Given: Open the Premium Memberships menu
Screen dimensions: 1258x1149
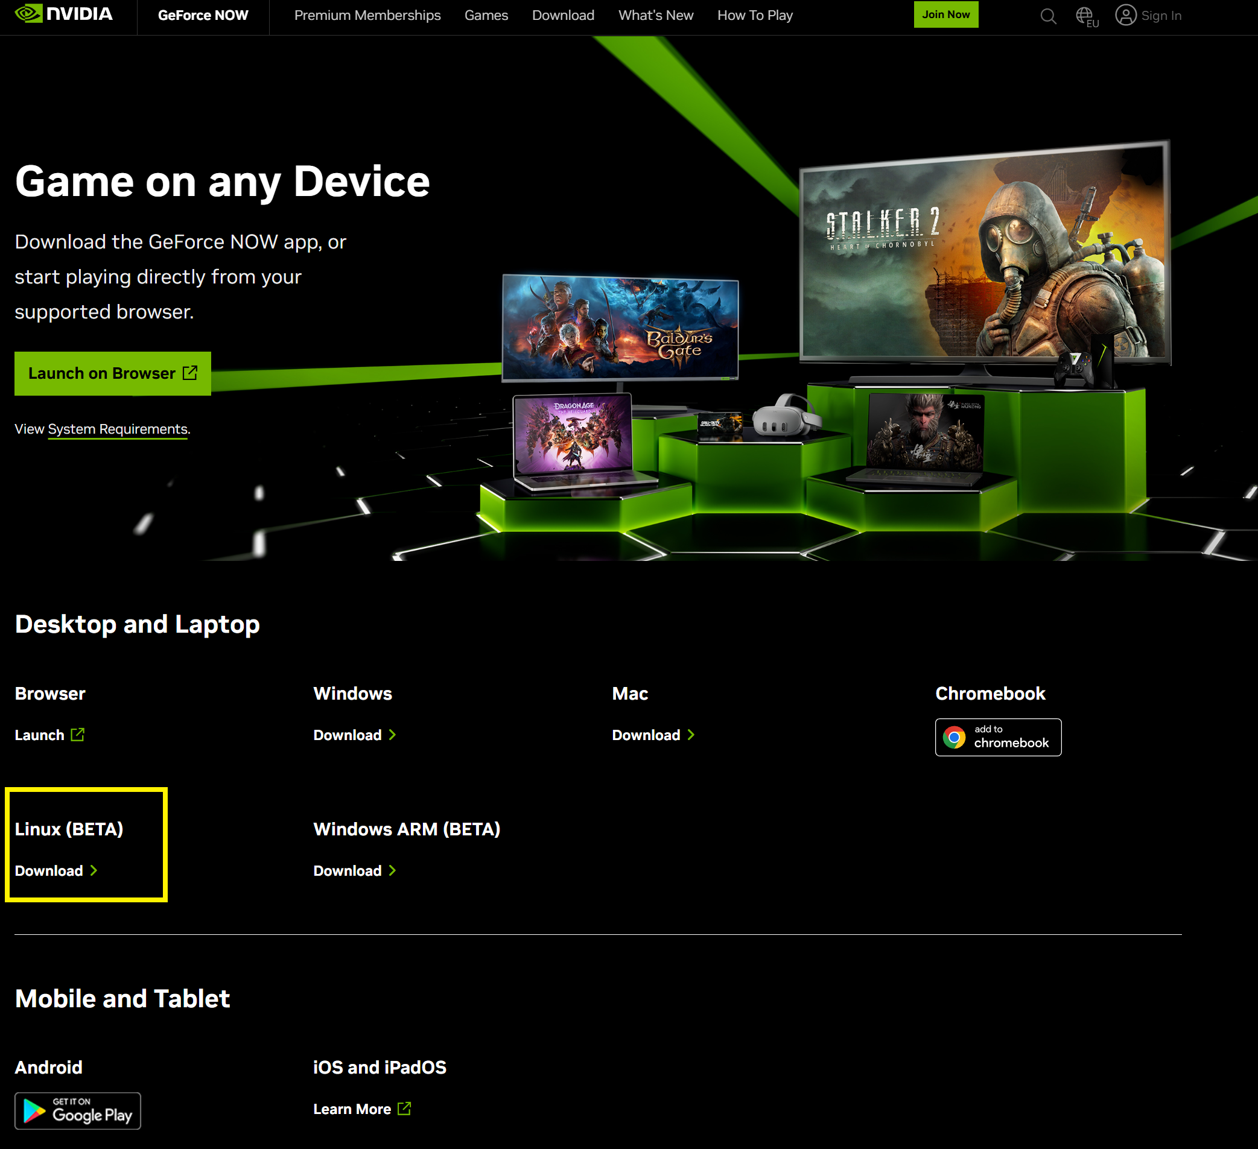Looking at the screenshot, I should pos(367,16).
